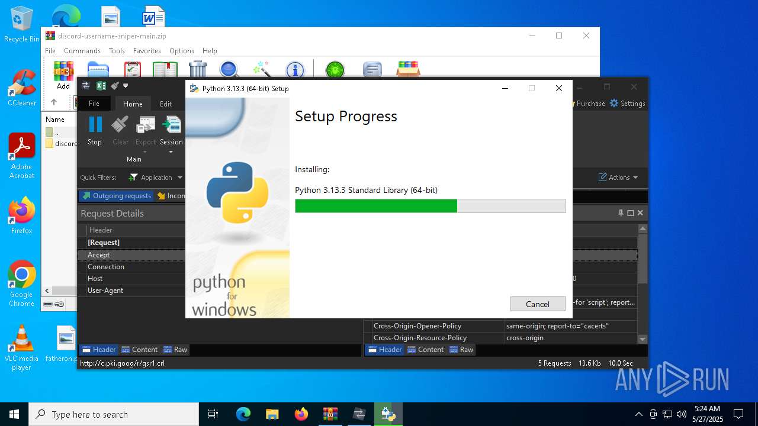Click the Up one level arrow in WinRAR
The image size is (758, 426).
click(53, 102)
